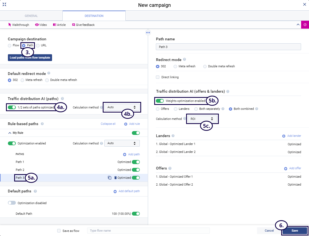Check the Direct linking checkbox
The height and width of the screenshot is (236, 309).
tap(158, 77)
